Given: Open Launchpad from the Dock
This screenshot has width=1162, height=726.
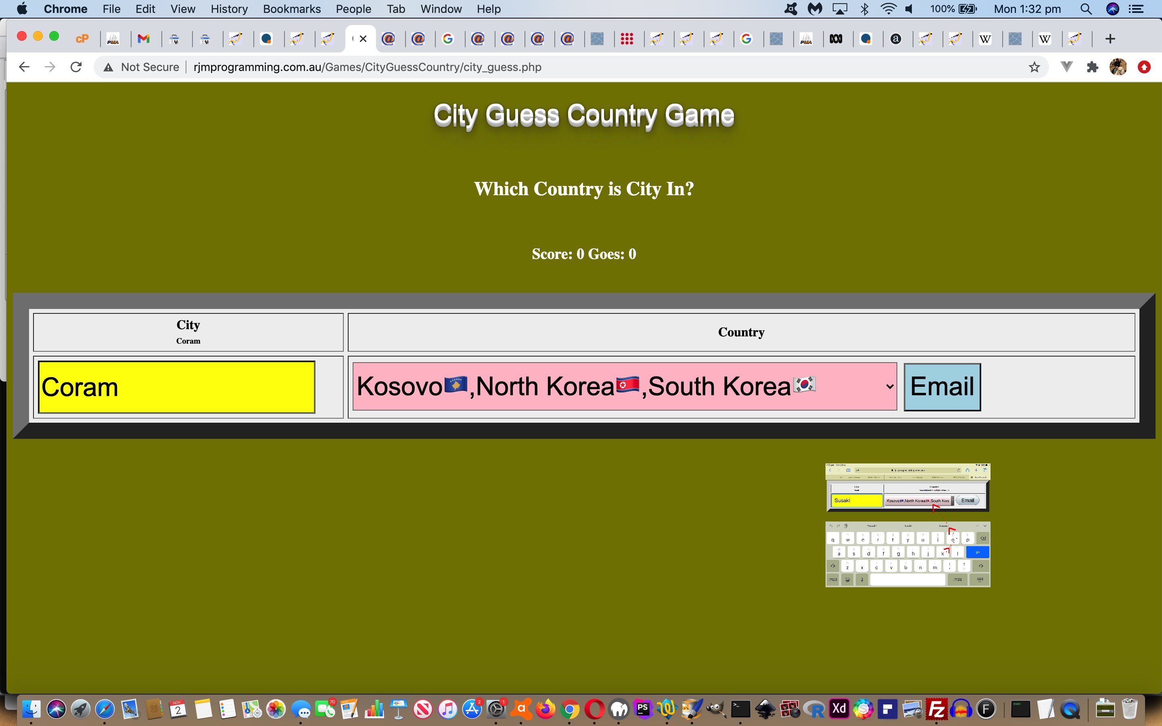Looking at the screenshot, I should pyautogui.click(x=81, y=709).
